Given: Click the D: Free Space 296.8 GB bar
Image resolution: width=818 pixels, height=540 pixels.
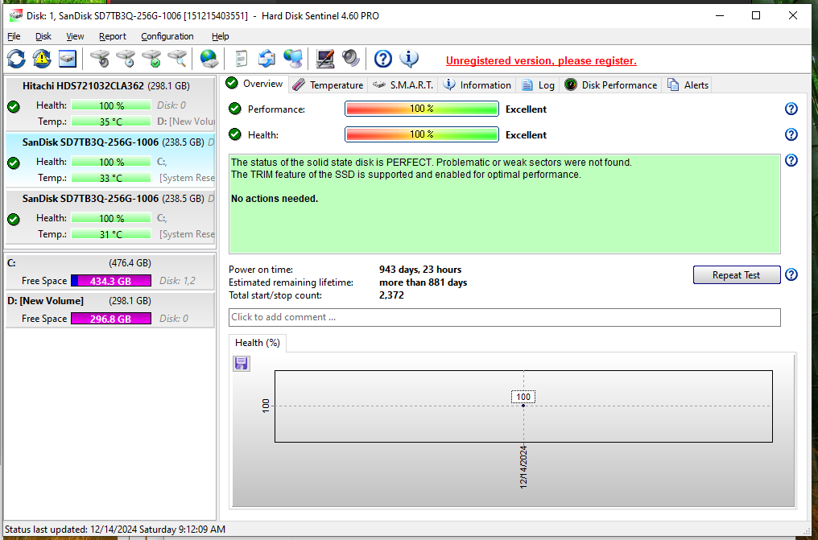Looking at the screenshot, I should tap(110, 318).
